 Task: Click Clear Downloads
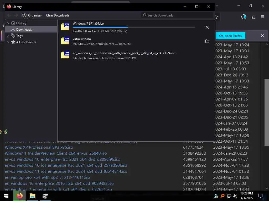[58, 15]
